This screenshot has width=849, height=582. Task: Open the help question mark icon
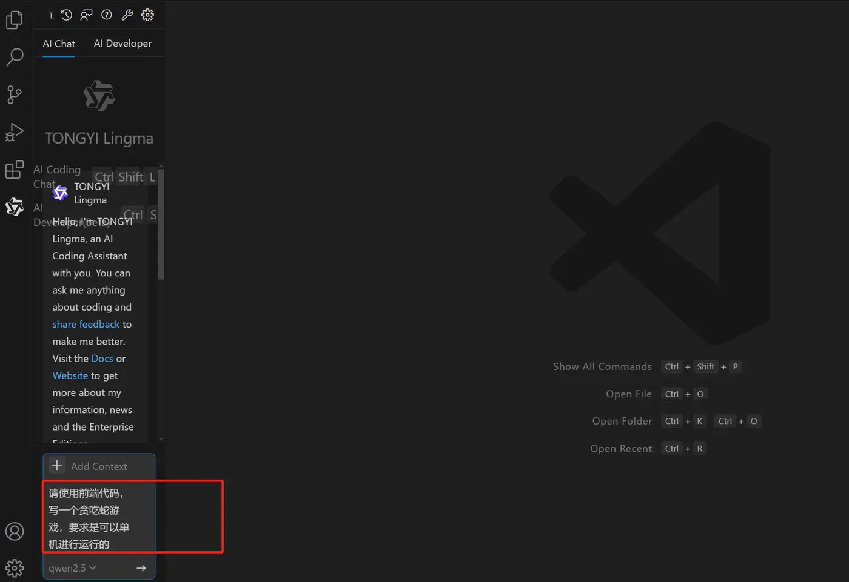107,15
